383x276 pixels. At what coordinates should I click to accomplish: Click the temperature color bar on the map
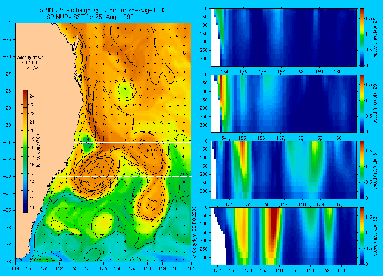[x=25, y=151]
